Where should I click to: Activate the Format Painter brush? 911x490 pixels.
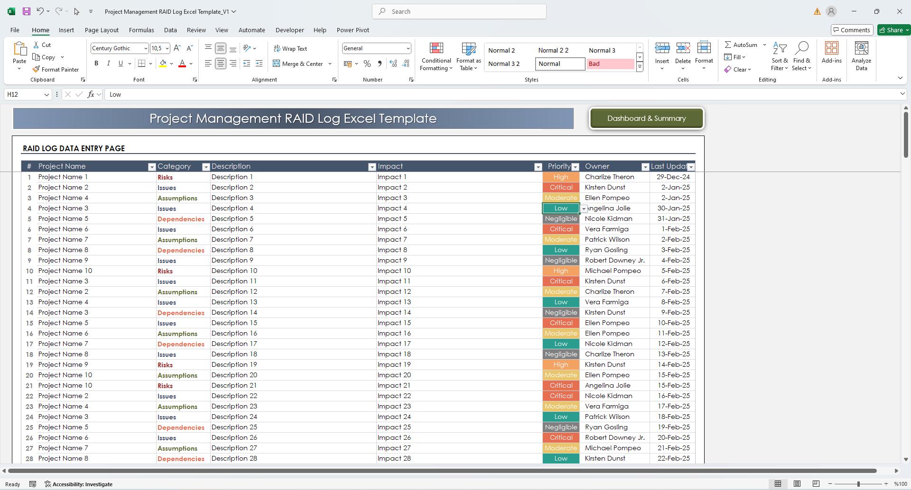click(56, 69)
